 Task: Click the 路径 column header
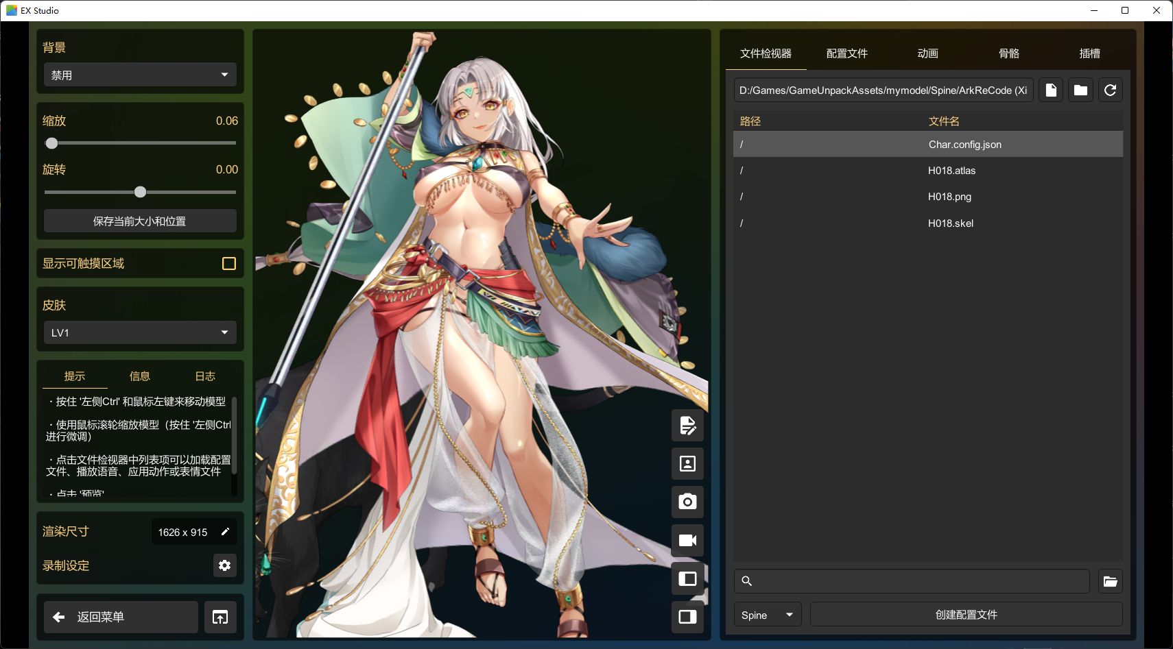click(750, 121)
